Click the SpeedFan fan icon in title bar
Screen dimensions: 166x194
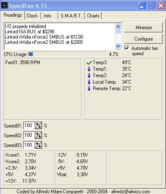coord(4,5)
